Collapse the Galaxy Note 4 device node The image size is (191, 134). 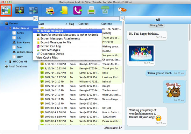coord(6,28)
